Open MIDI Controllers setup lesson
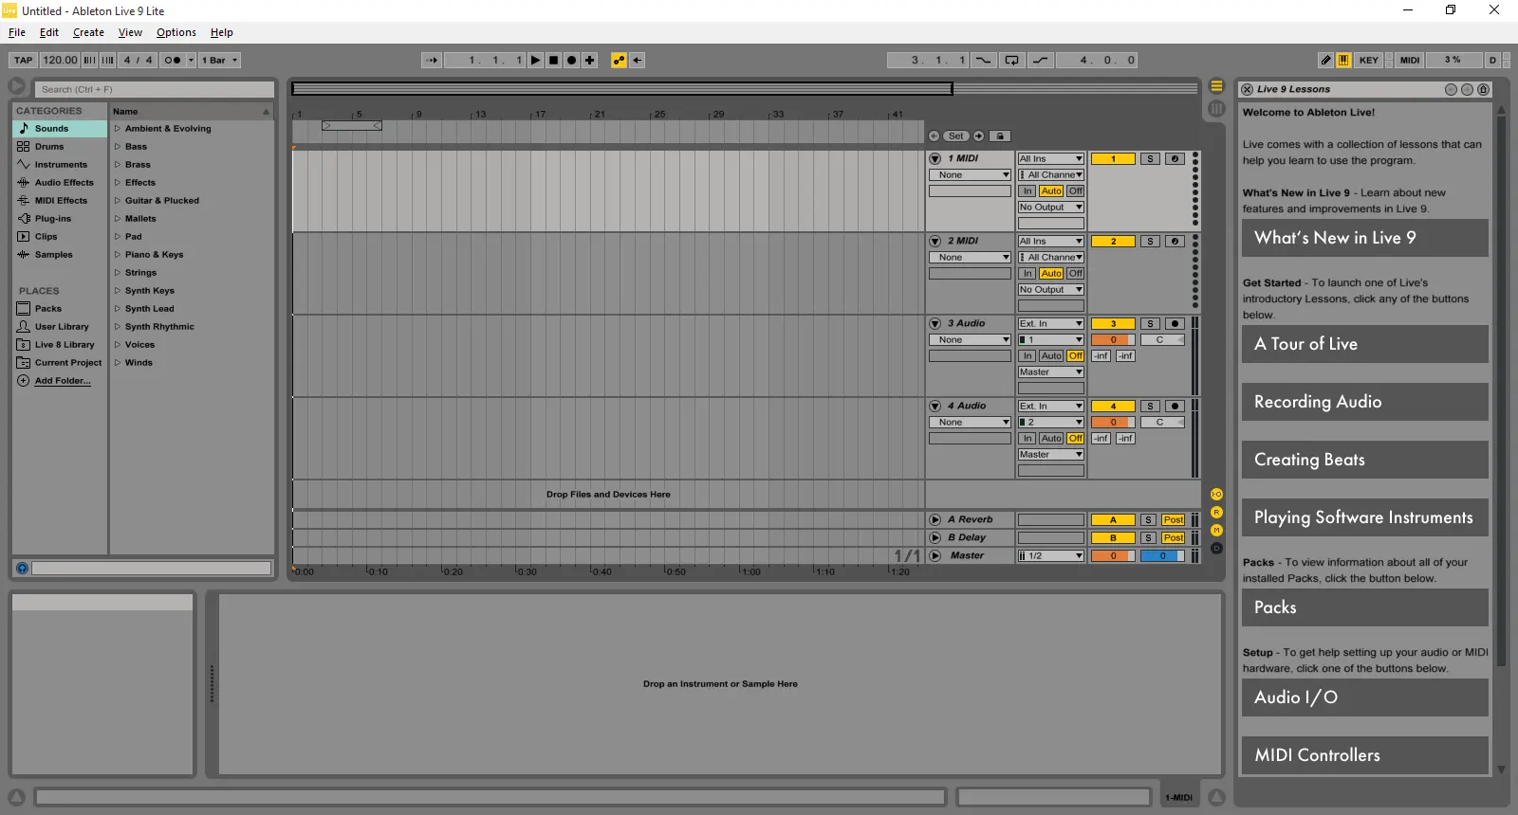Viewport: 1518px width, 815px height. (x=1364, y=755)
